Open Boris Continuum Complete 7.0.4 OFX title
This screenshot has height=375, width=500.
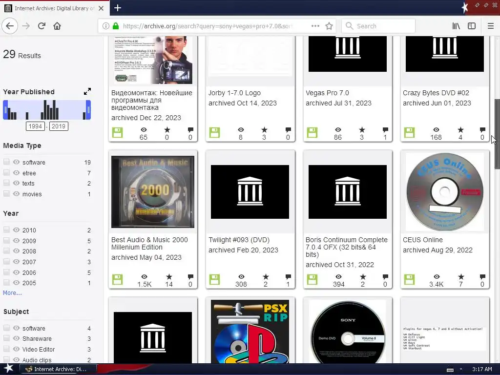(x=346, y=247)
